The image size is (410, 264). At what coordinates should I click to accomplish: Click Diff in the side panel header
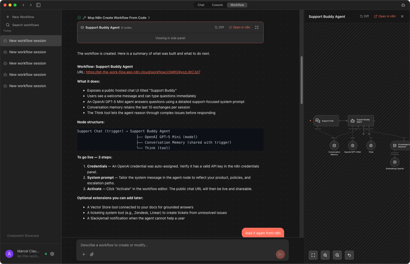[x=364, y=16]
